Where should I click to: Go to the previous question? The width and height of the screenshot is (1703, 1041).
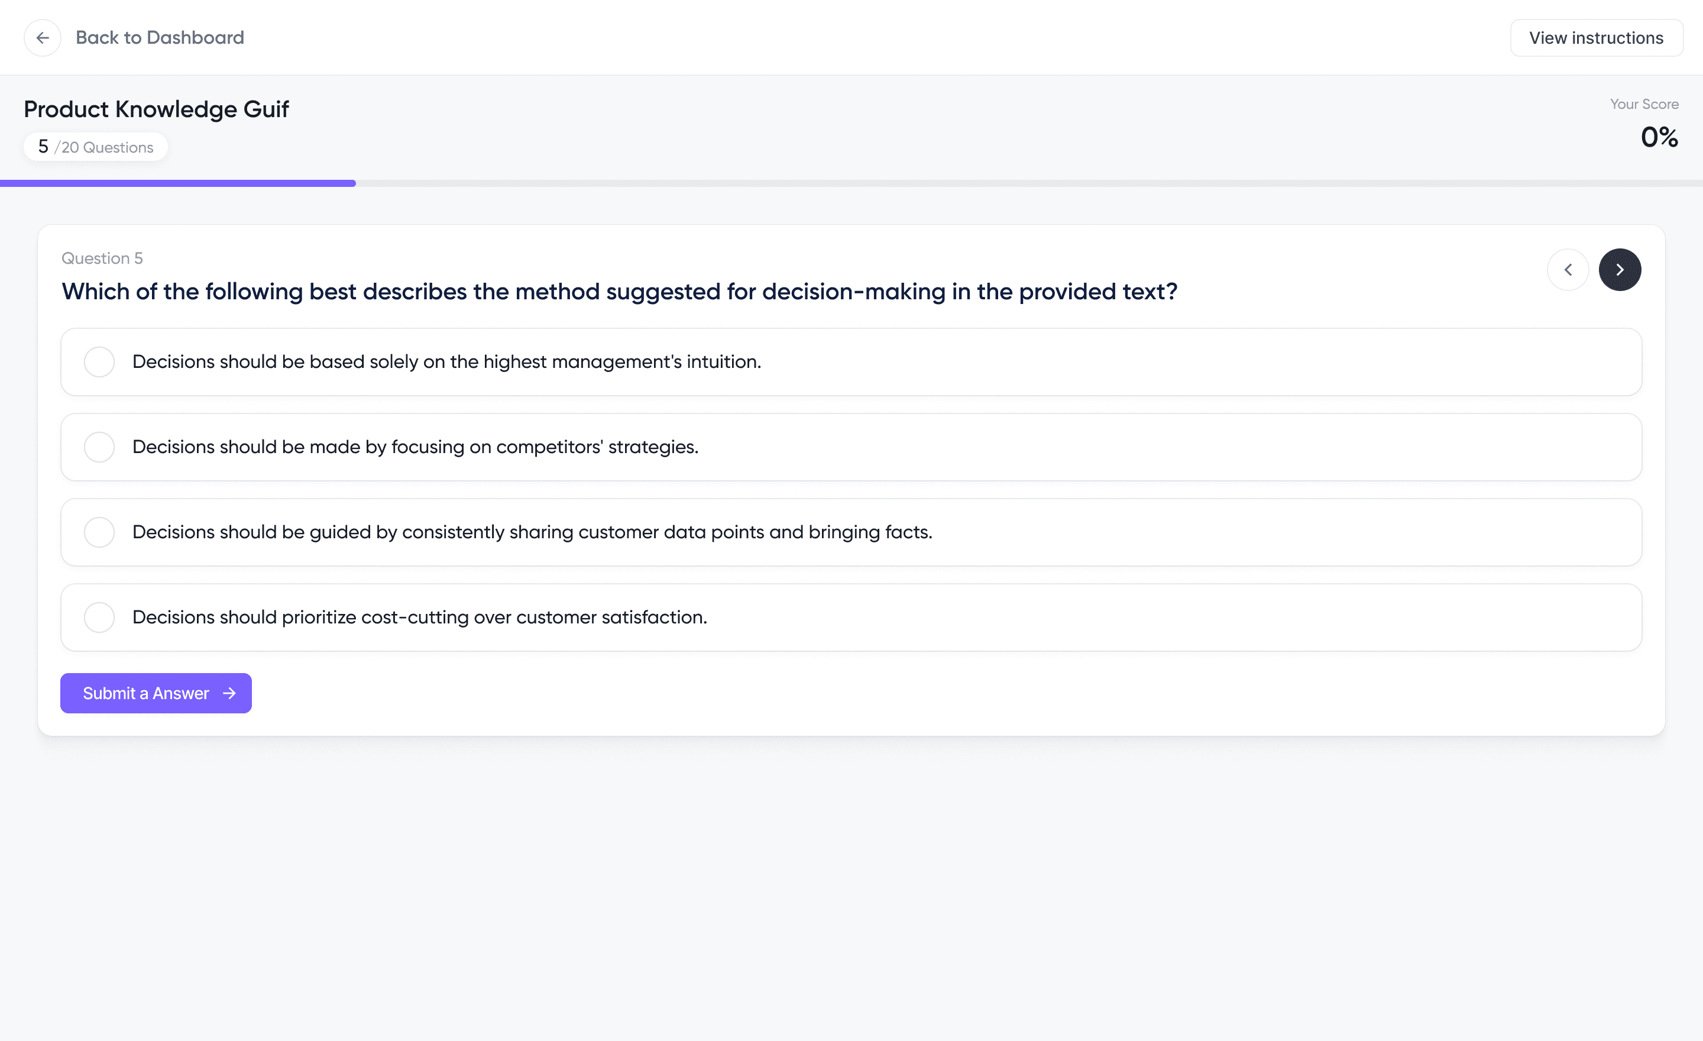click(x=1568, y=270)
